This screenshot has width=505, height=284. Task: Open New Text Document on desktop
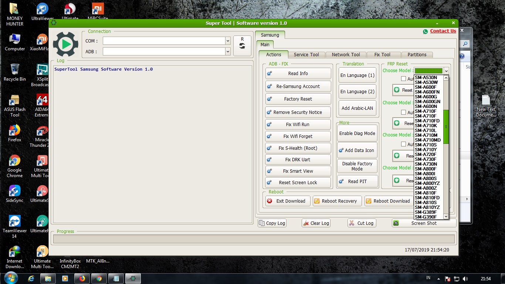tap(486, 106)
